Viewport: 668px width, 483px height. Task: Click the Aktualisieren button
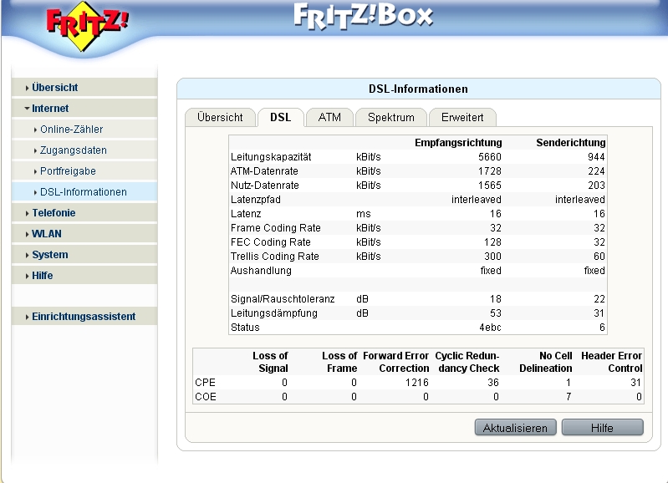pyautogui.click(x=516, y=428)
